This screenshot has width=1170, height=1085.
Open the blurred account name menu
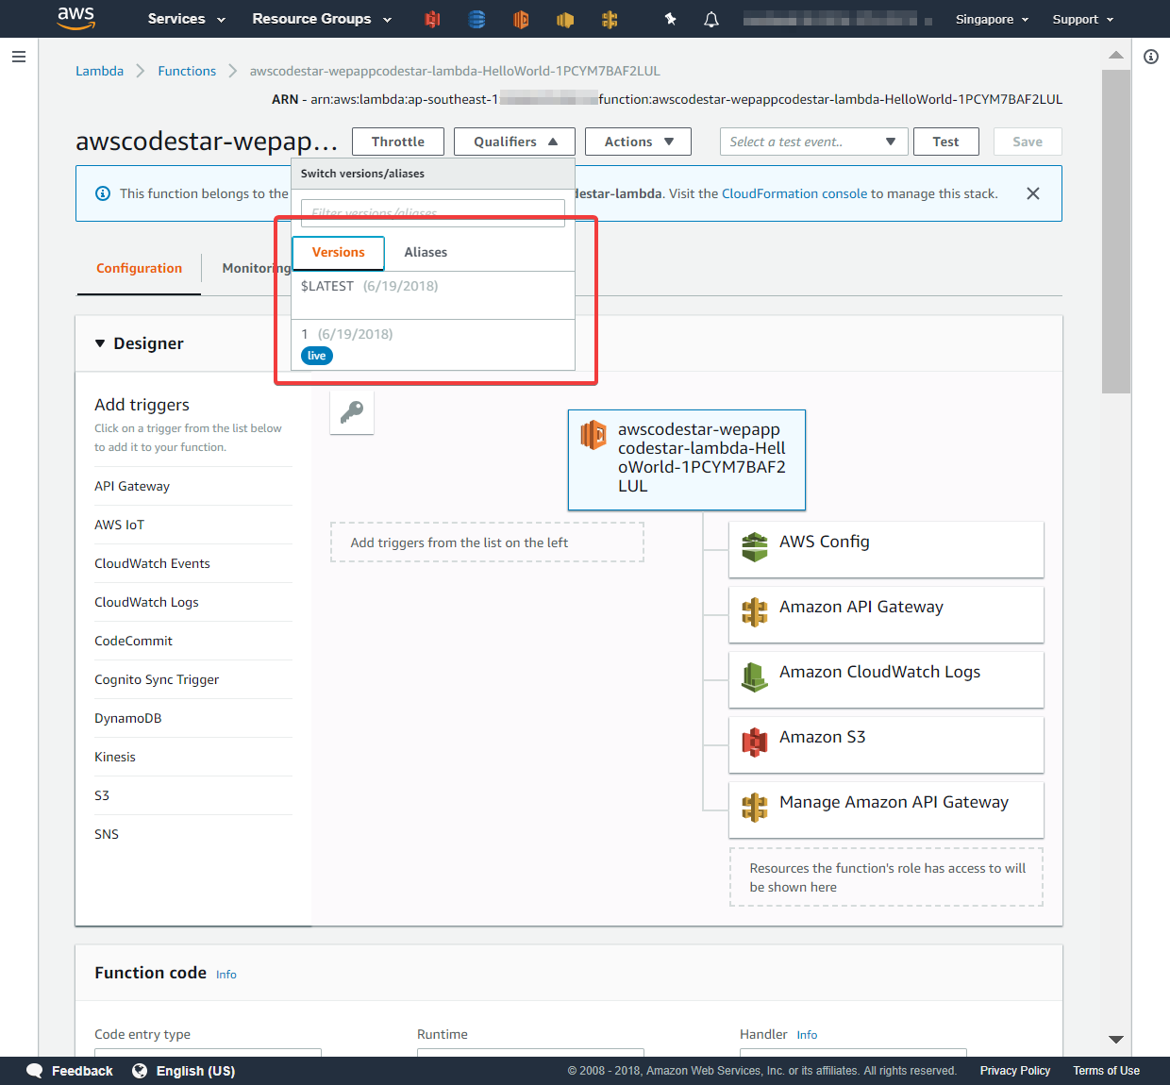tap(838, 19)
